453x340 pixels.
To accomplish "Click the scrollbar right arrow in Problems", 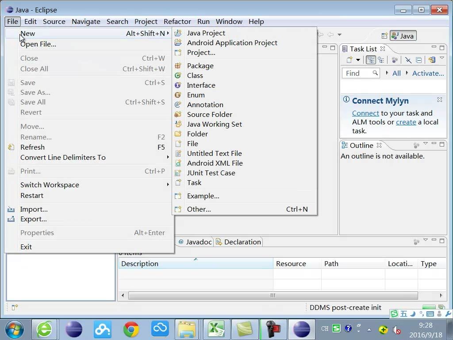I will [x=441, y=295].
